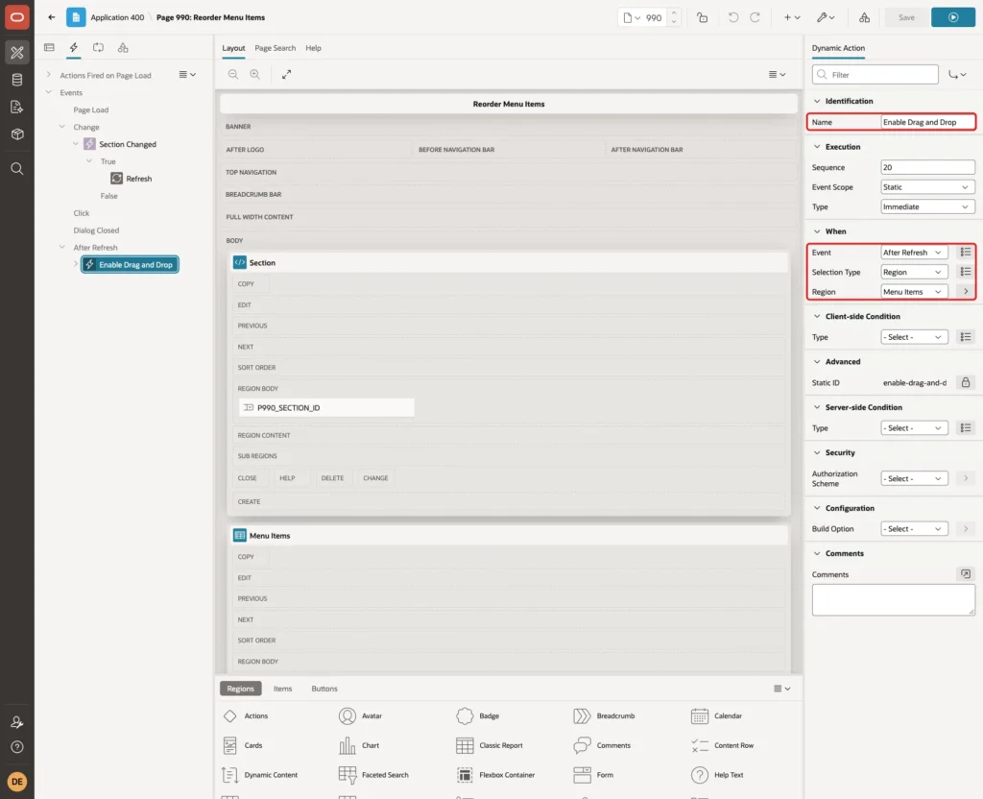Select the Classic Report region type
This screenshot has height=799, width=983.
click(490, 745)
